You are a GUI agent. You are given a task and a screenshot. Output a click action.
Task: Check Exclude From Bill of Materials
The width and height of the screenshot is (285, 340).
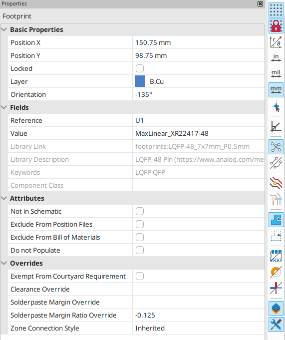tap(140, 237)
